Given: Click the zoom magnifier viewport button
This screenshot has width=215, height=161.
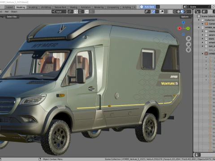Looking at the screenshot, I should [x=189, y=38].
